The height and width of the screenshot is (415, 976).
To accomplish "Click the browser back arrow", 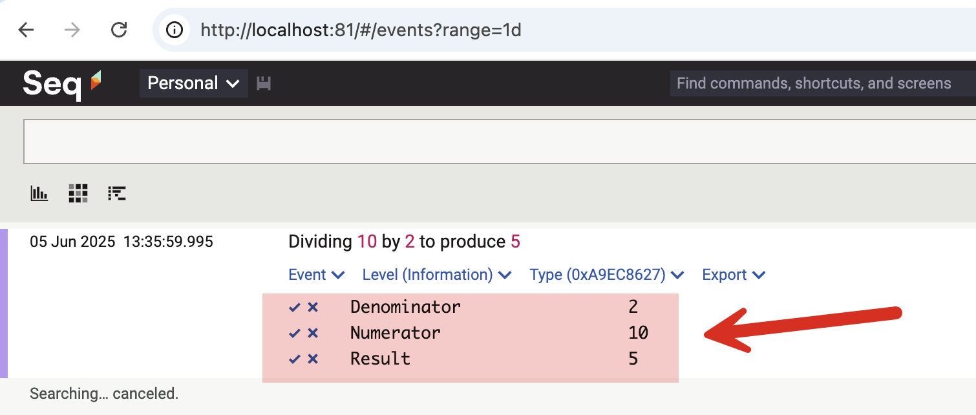I will click(26, 30).
